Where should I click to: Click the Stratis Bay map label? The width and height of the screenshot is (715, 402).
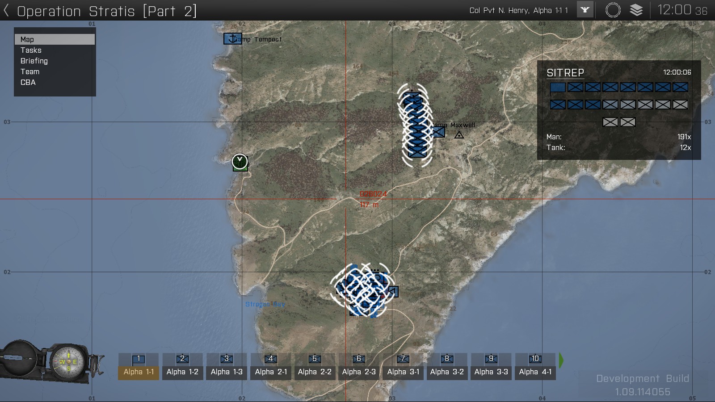[x=265, y=304]
